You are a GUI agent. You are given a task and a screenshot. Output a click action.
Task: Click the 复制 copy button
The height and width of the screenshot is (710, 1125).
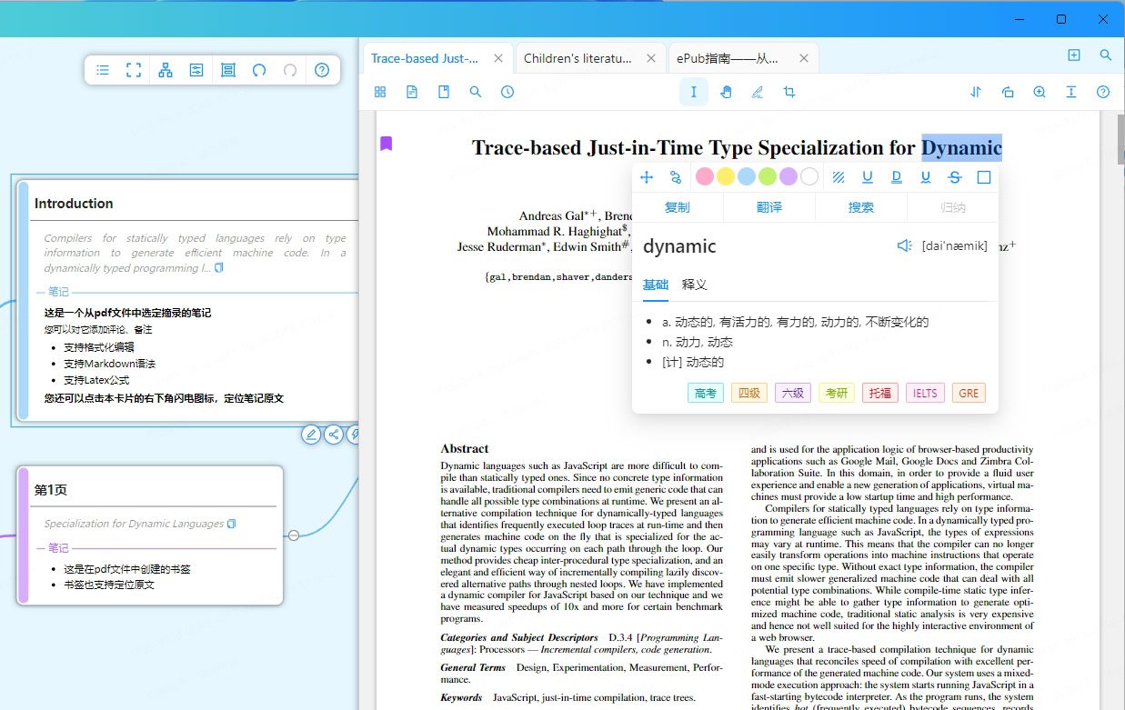(x=678, y=207)
